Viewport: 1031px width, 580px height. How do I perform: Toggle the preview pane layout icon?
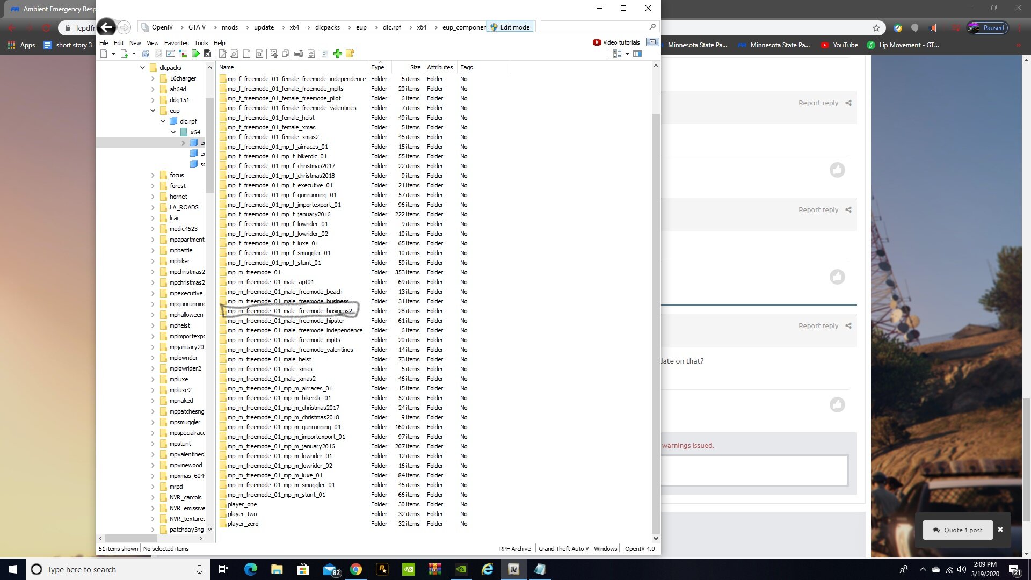637,54
